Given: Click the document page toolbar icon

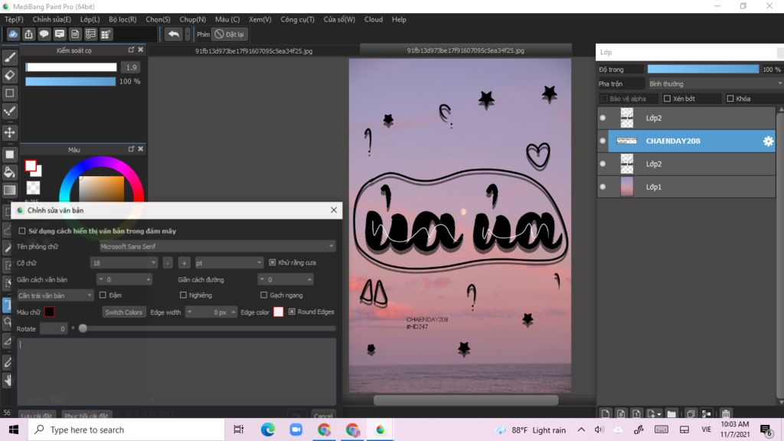Looking at the screenshot, I should click(75, 34).
